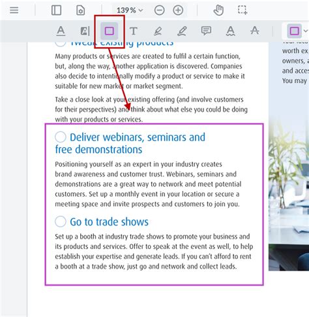Image resolution: width=309 pixels, height=317 pixels.
Task: Click the heading 'Deliver webinars, seminars and'
Action: [138, 137]
